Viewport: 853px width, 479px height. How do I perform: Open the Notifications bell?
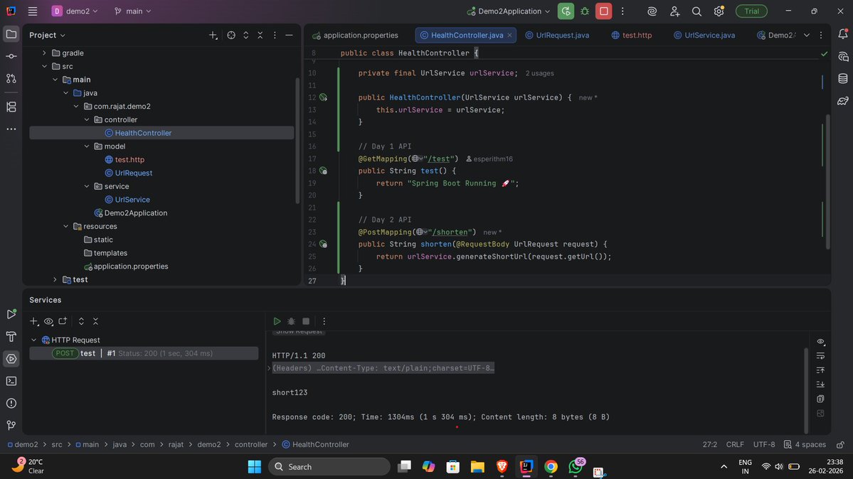coord(842,34)
